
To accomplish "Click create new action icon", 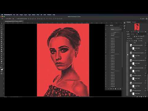I will 118,88.
